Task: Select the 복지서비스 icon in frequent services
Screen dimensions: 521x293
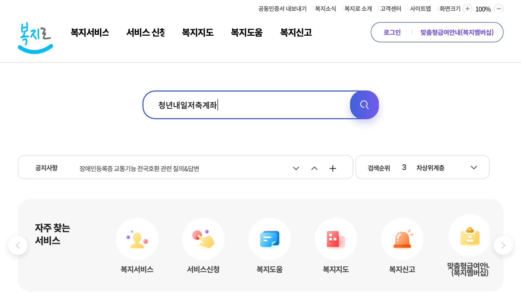Action: click(x=137, y=239)
